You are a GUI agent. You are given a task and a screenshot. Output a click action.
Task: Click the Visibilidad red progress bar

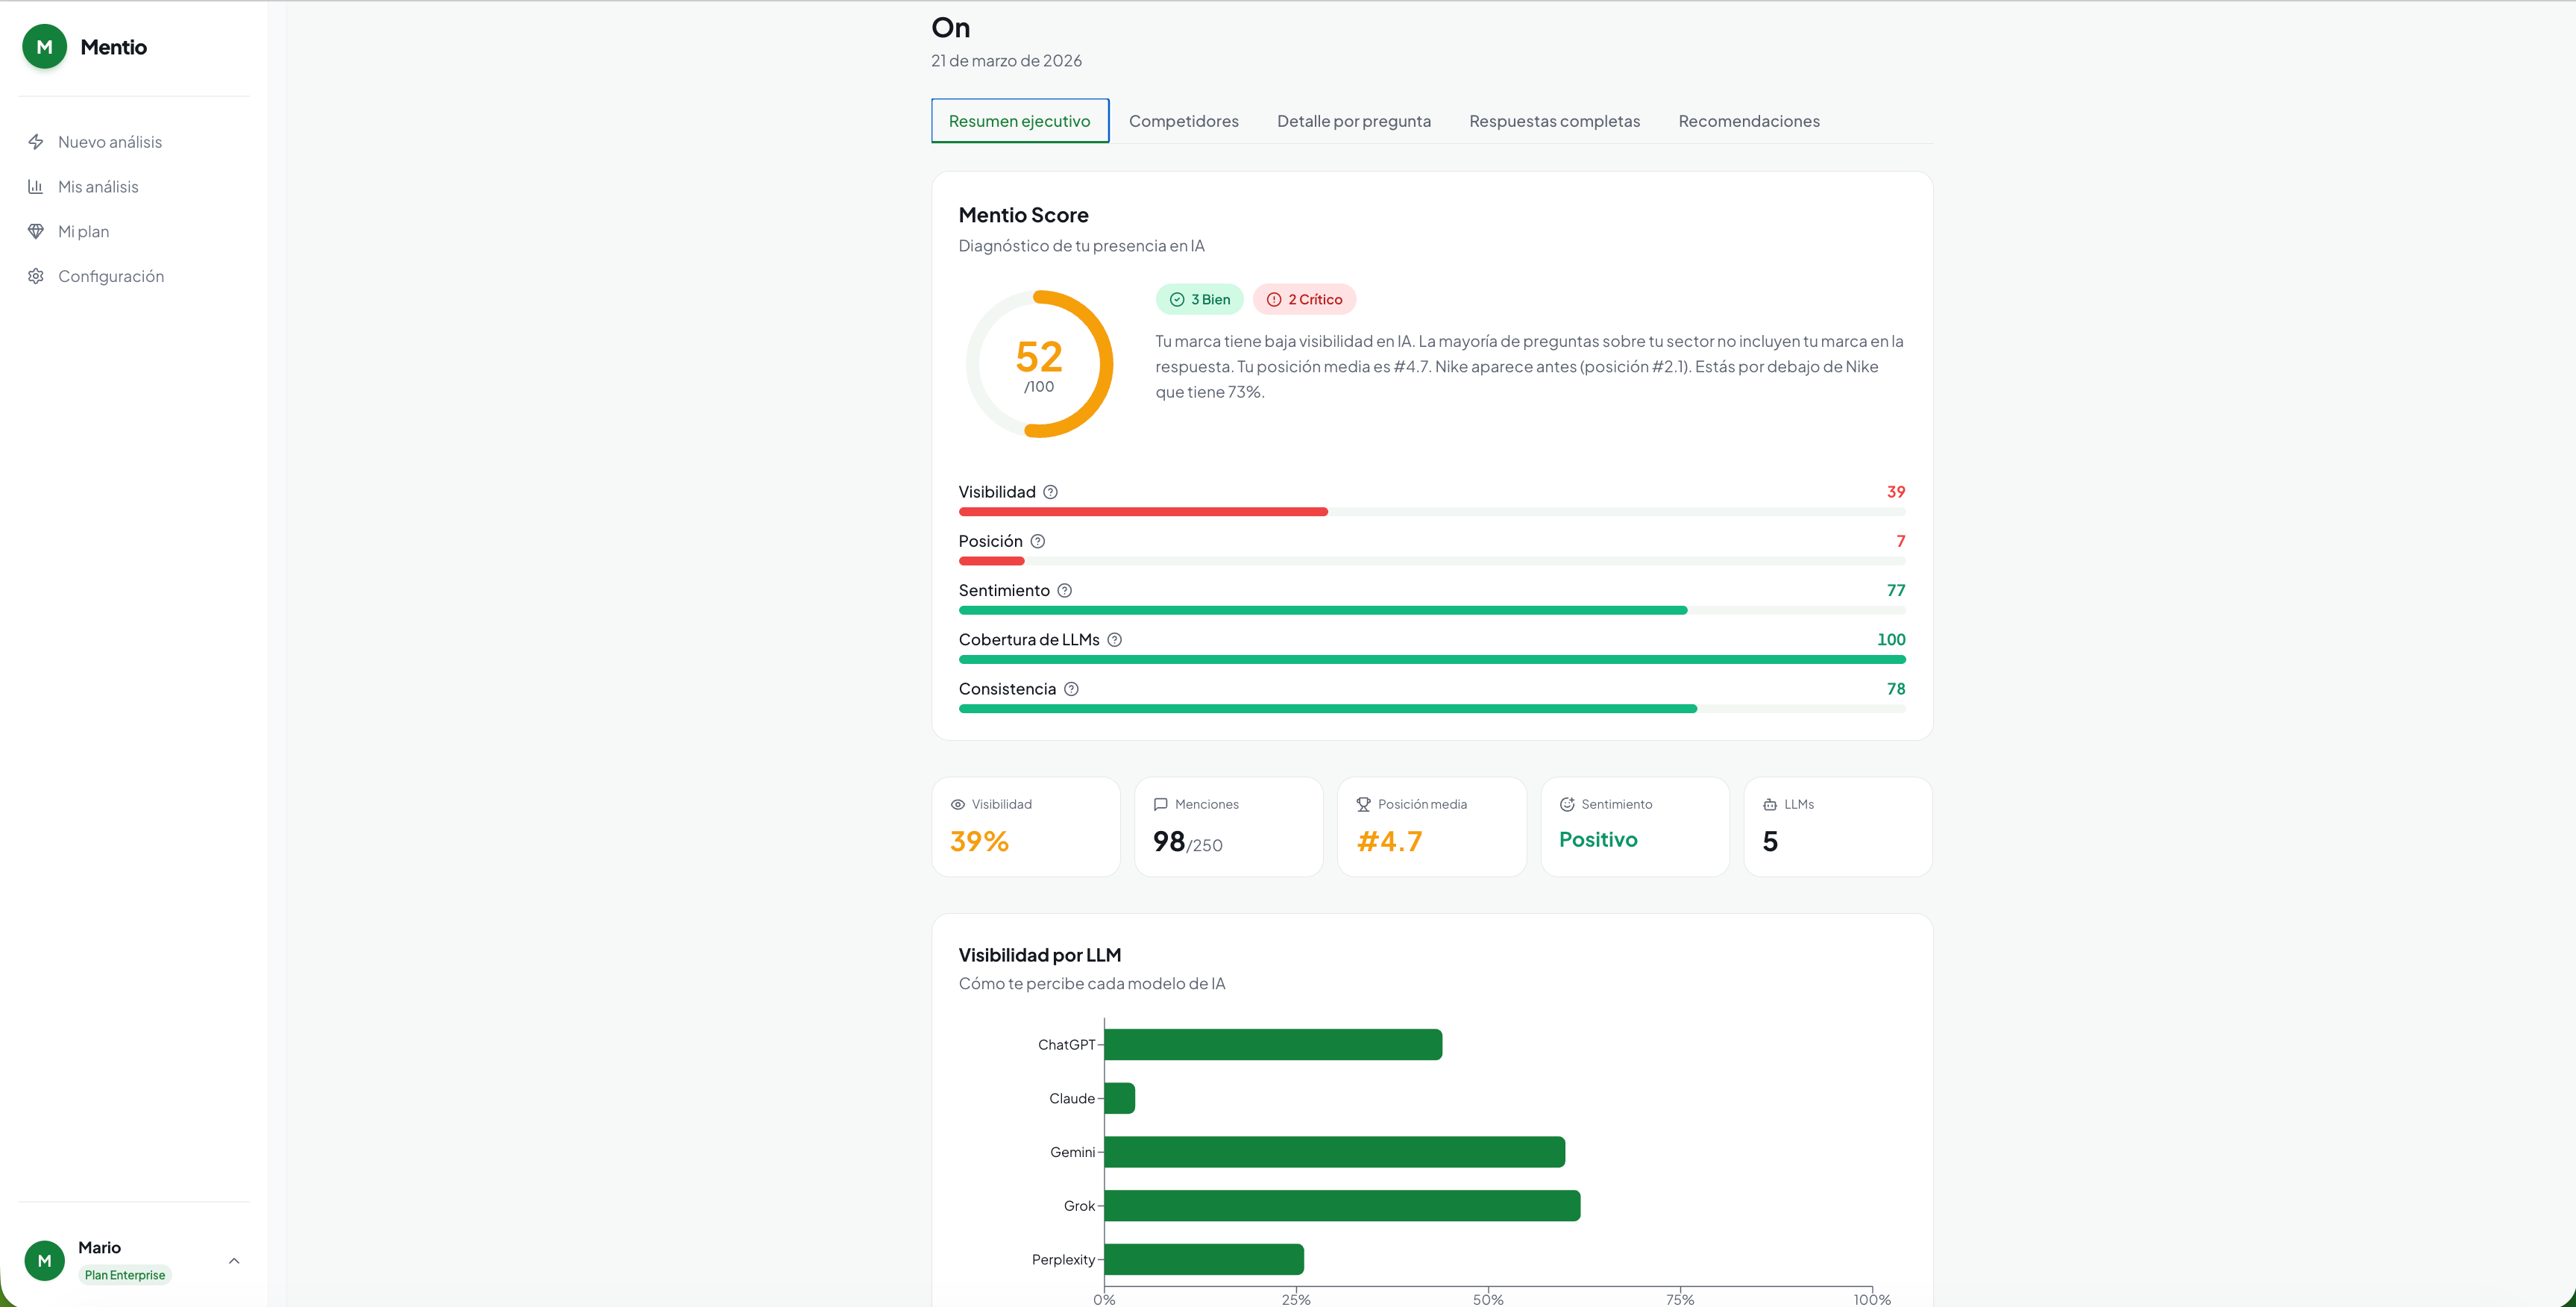(x=1143, y=512)
